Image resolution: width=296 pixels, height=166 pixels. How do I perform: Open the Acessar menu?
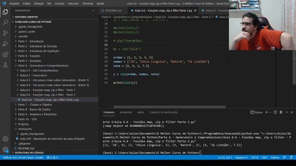tap(60, 3)
